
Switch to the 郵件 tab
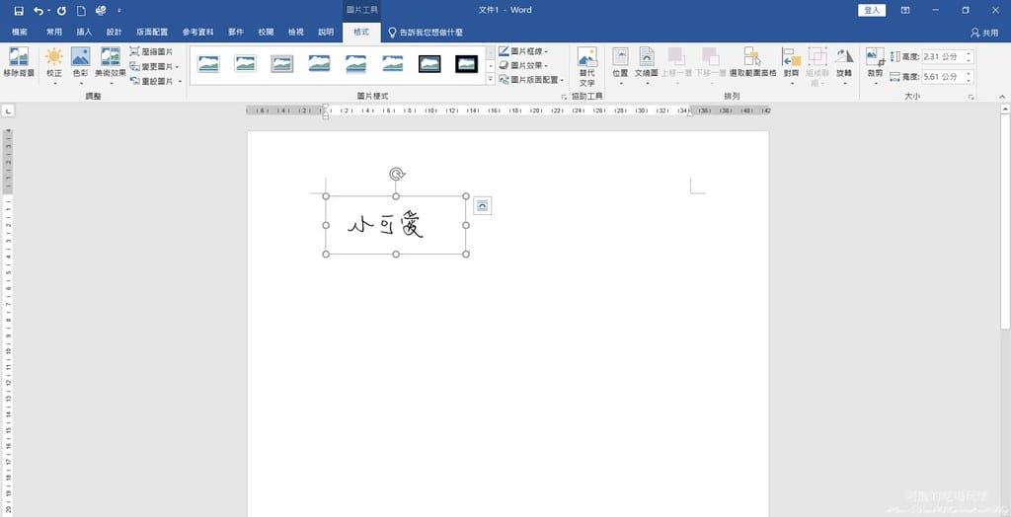[x=235, y=32]
